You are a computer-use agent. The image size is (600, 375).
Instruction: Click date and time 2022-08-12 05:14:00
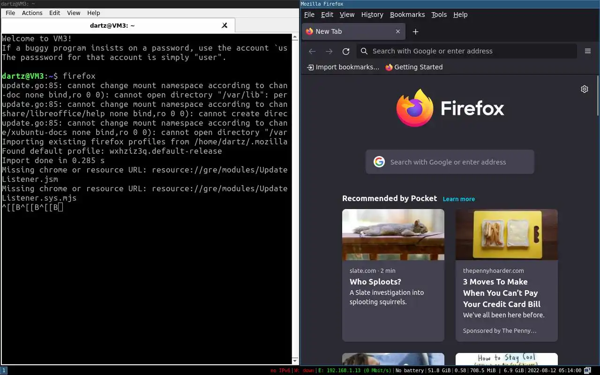tap(555, 370)
